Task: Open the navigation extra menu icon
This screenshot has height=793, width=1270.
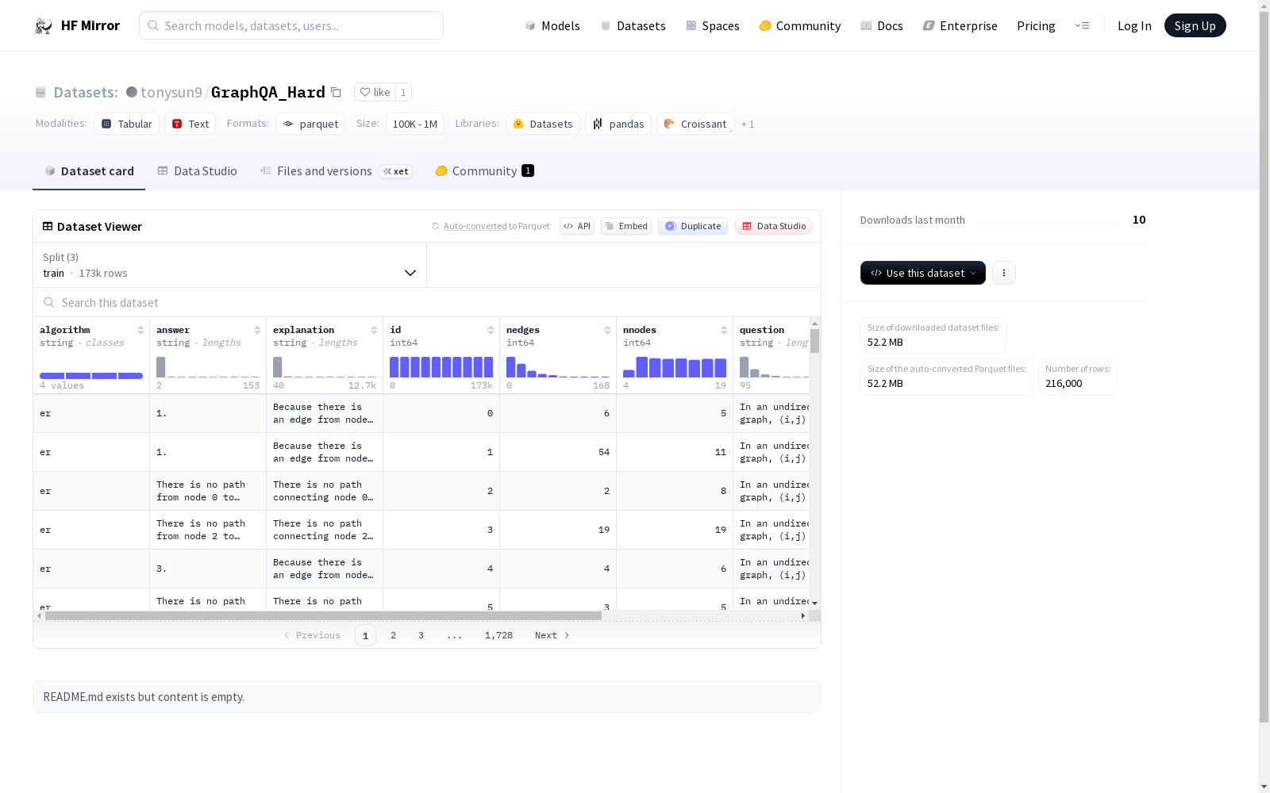Action: [x=1082, y=25]
